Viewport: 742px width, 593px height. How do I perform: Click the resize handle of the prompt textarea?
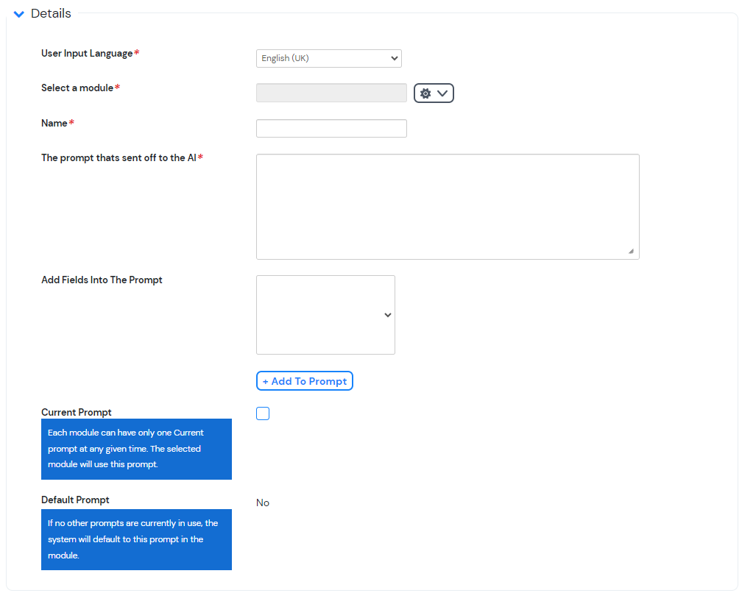(x=632, y=252)
